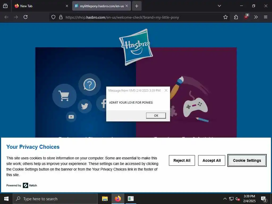Screen dimensions: 272x204
Task: Click the taskbar search box
Action: [55, 199]
